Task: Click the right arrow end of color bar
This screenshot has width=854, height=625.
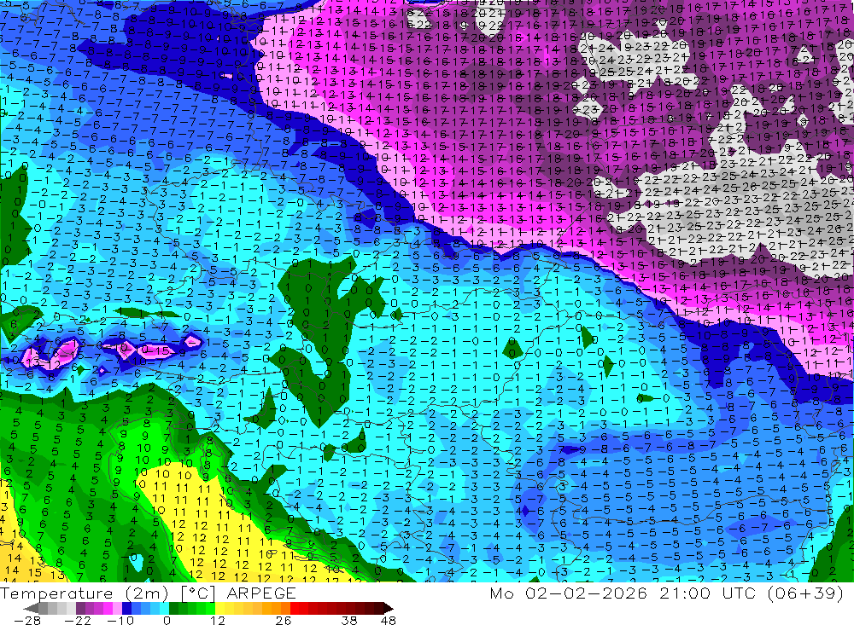Action: tap(389, 609)
